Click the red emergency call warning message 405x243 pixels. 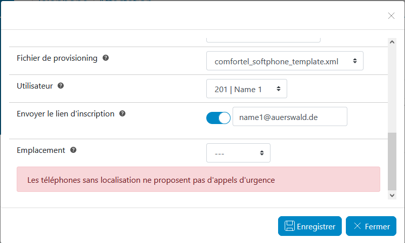(198, 180)
